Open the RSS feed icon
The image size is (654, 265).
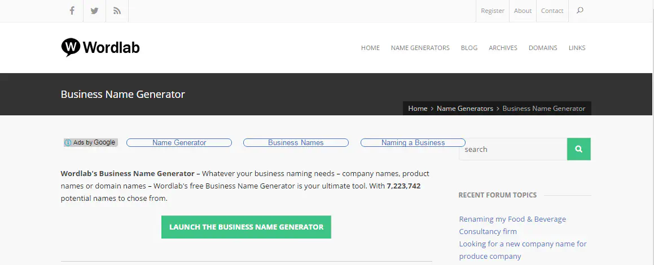click(x=117, y=11)
